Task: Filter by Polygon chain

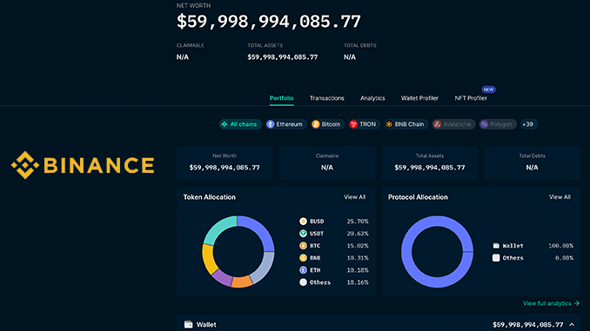Action: [x=498, y=124]
